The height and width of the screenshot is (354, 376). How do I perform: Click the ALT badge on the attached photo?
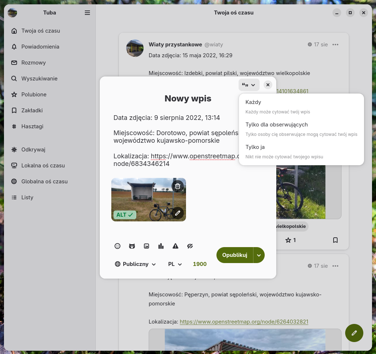[x=125, y=215]
